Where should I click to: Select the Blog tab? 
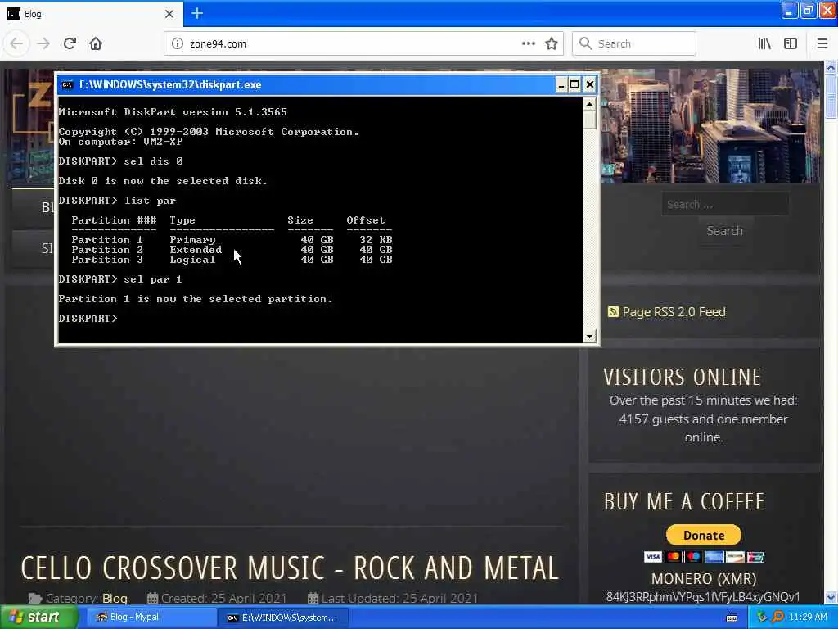coord(91,14)
